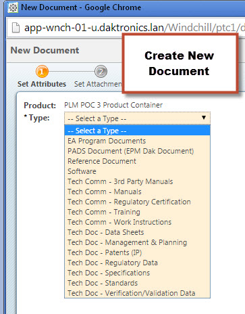The height and width of the screenshot is (314, 245).
Task: Click Chrome window app icon in title bar
Action: tap(13, 7)
